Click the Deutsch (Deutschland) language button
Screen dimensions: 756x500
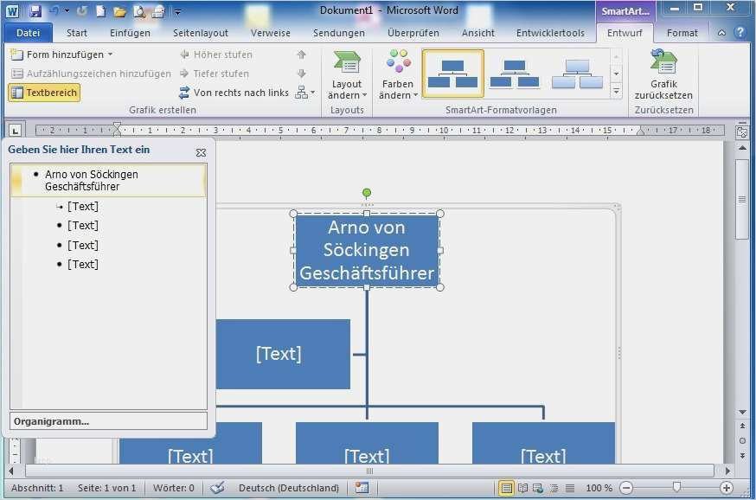289,488
